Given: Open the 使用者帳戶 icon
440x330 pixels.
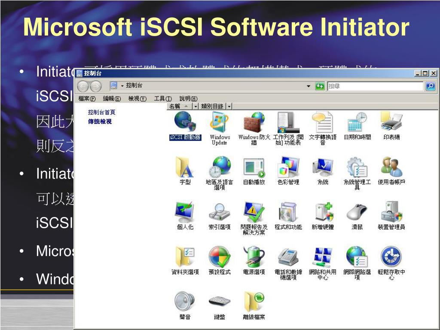Looking at the screenshot, I should pyautogui.click(x=391, y=171).
